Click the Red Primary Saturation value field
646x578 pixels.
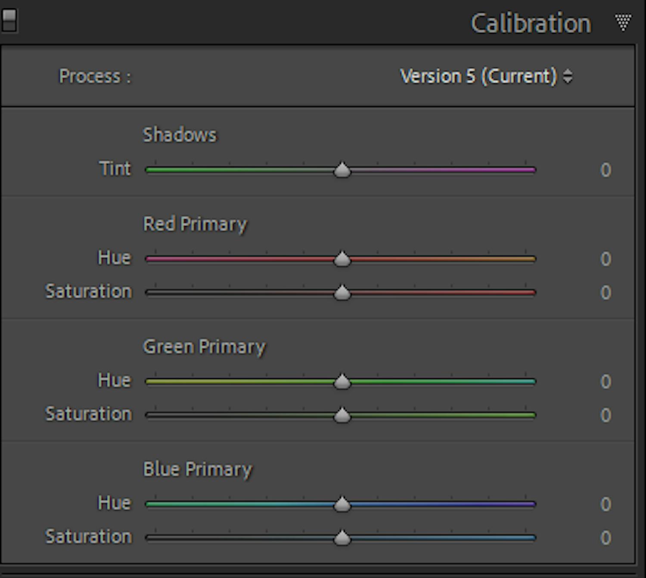point(605,293)
